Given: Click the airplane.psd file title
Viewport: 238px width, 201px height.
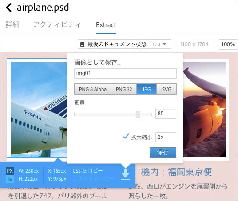Looking at the screenshot, I should click(43, 8).
